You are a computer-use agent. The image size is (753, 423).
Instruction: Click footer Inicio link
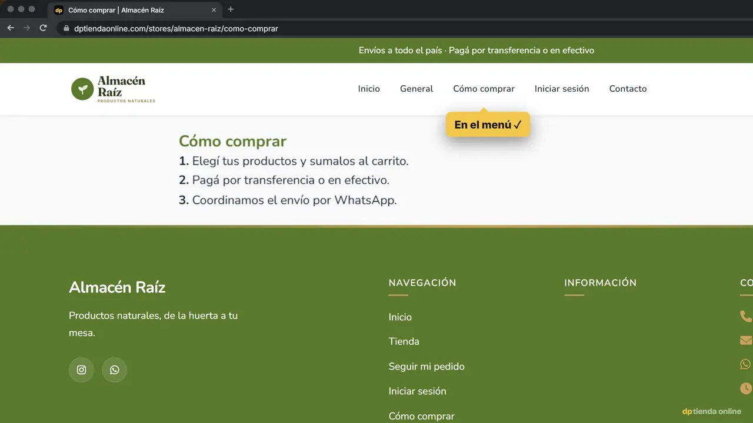point(400,317)
